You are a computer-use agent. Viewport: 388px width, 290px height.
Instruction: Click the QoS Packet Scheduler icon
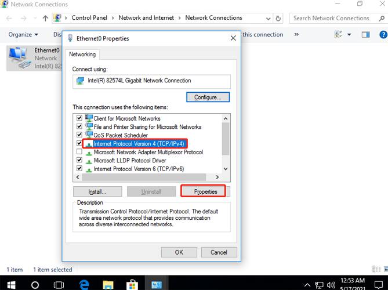tap(89, 135)
